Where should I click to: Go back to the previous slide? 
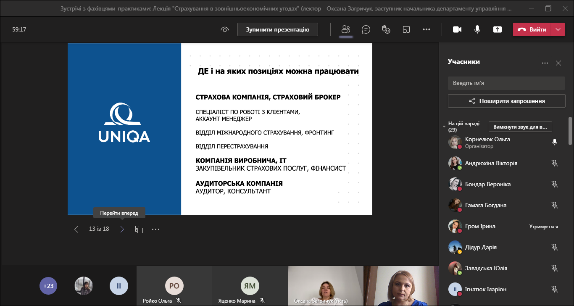76,229
